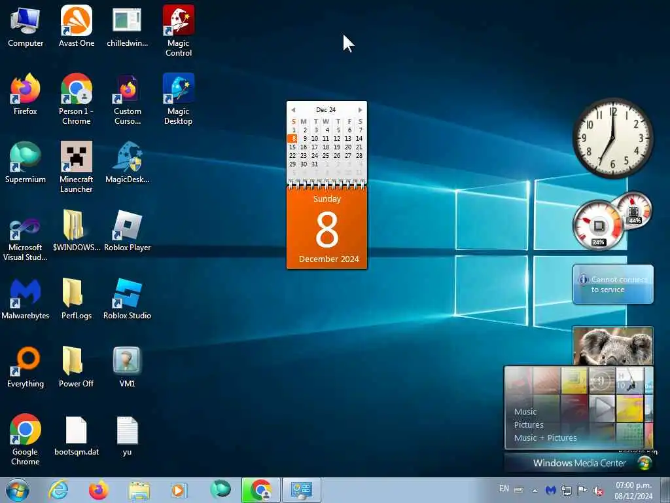
Task: Open Action Center flag icon
Action: click(582, 490)
